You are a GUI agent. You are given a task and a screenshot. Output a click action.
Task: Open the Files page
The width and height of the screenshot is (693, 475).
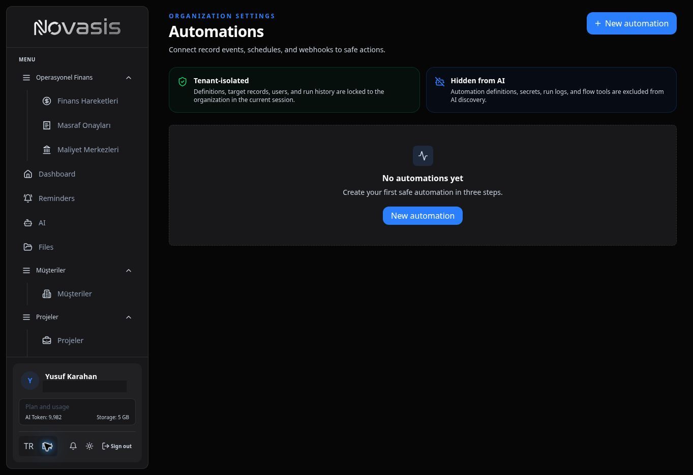click(77, 247)
